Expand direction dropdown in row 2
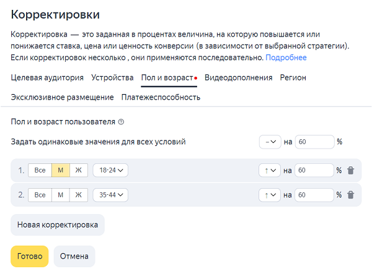 coord(270,195)
